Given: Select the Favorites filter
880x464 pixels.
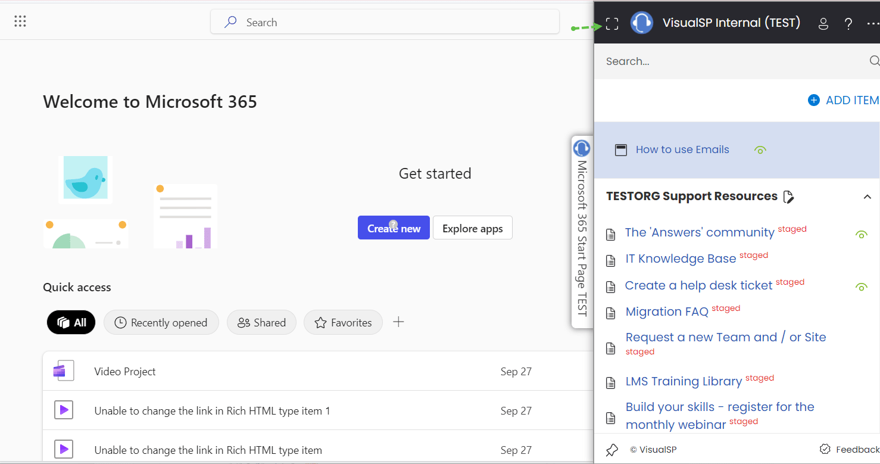Looking at the screenshot, I should [343, 322].
